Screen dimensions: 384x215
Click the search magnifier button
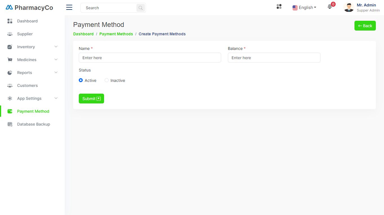pos(141,8)
